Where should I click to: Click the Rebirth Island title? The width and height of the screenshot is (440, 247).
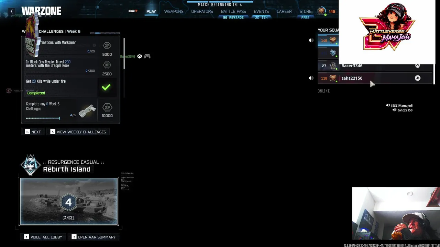click(67, 169)
